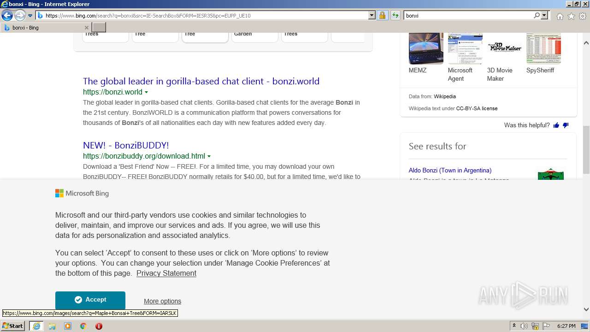Expand the address bar autocomplete dropdown

click(x=372, y=16)
